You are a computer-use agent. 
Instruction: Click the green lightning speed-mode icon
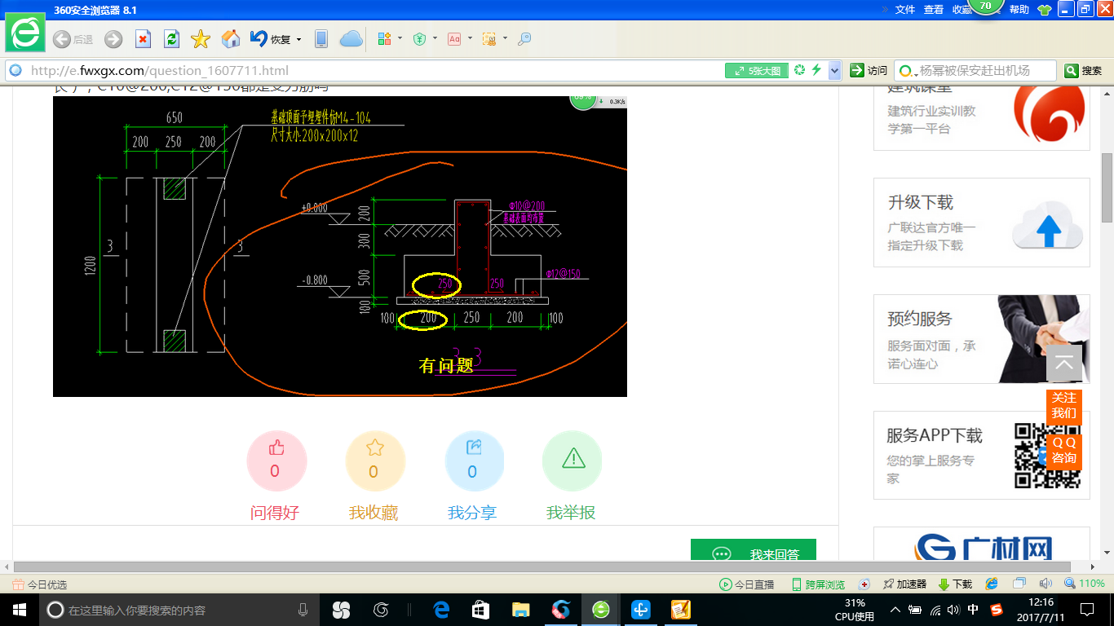click(x=816, y=70)
